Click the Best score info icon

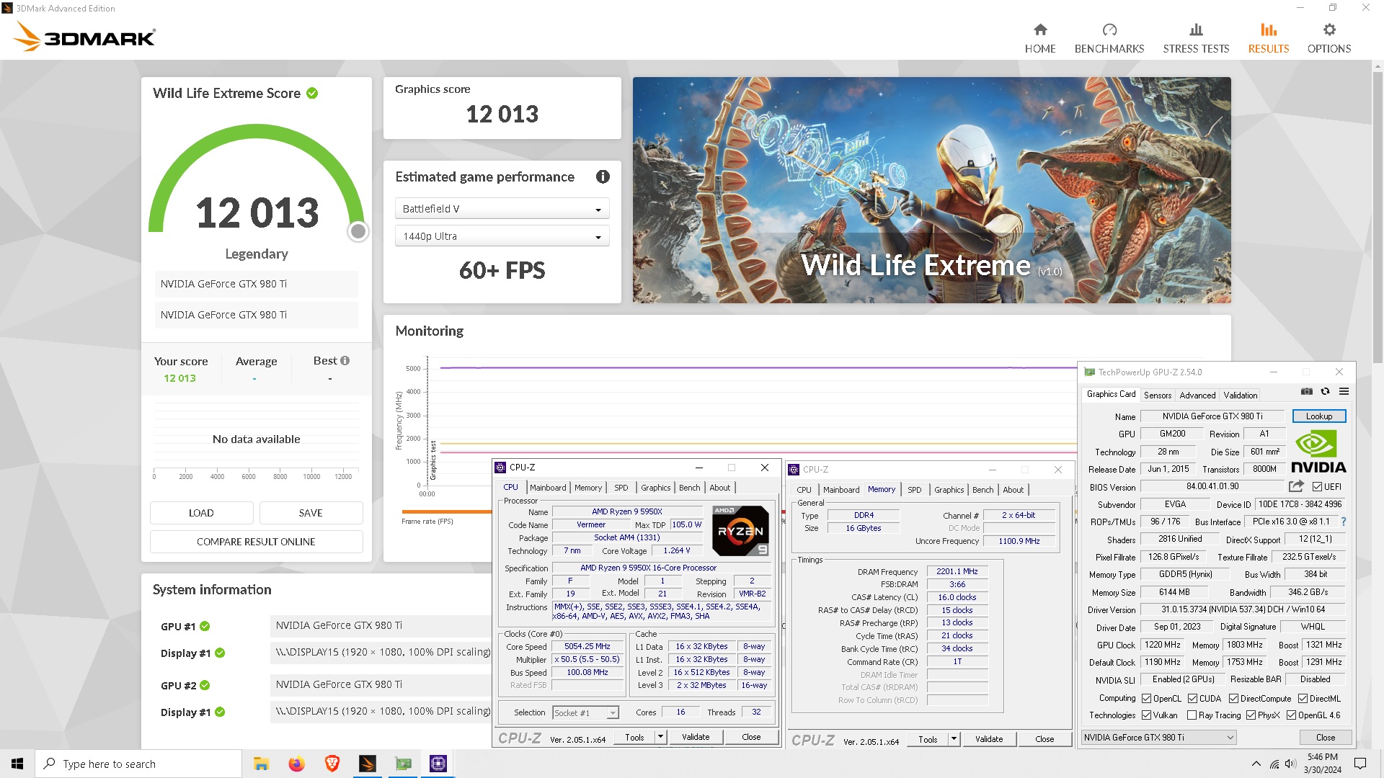pos(345,360)
